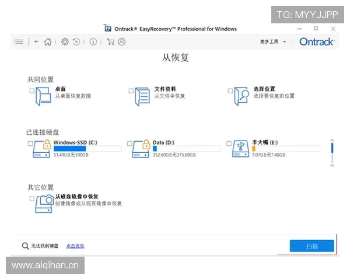Tick the 文件资料 checkbox
Viewport: 350px width, 280px height.
pos(131,90)
